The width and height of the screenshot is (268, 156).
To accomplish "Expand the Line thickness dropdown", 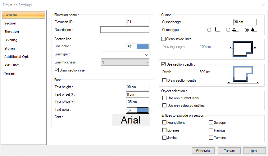I will pyautogui.click(x=125, y=63).
